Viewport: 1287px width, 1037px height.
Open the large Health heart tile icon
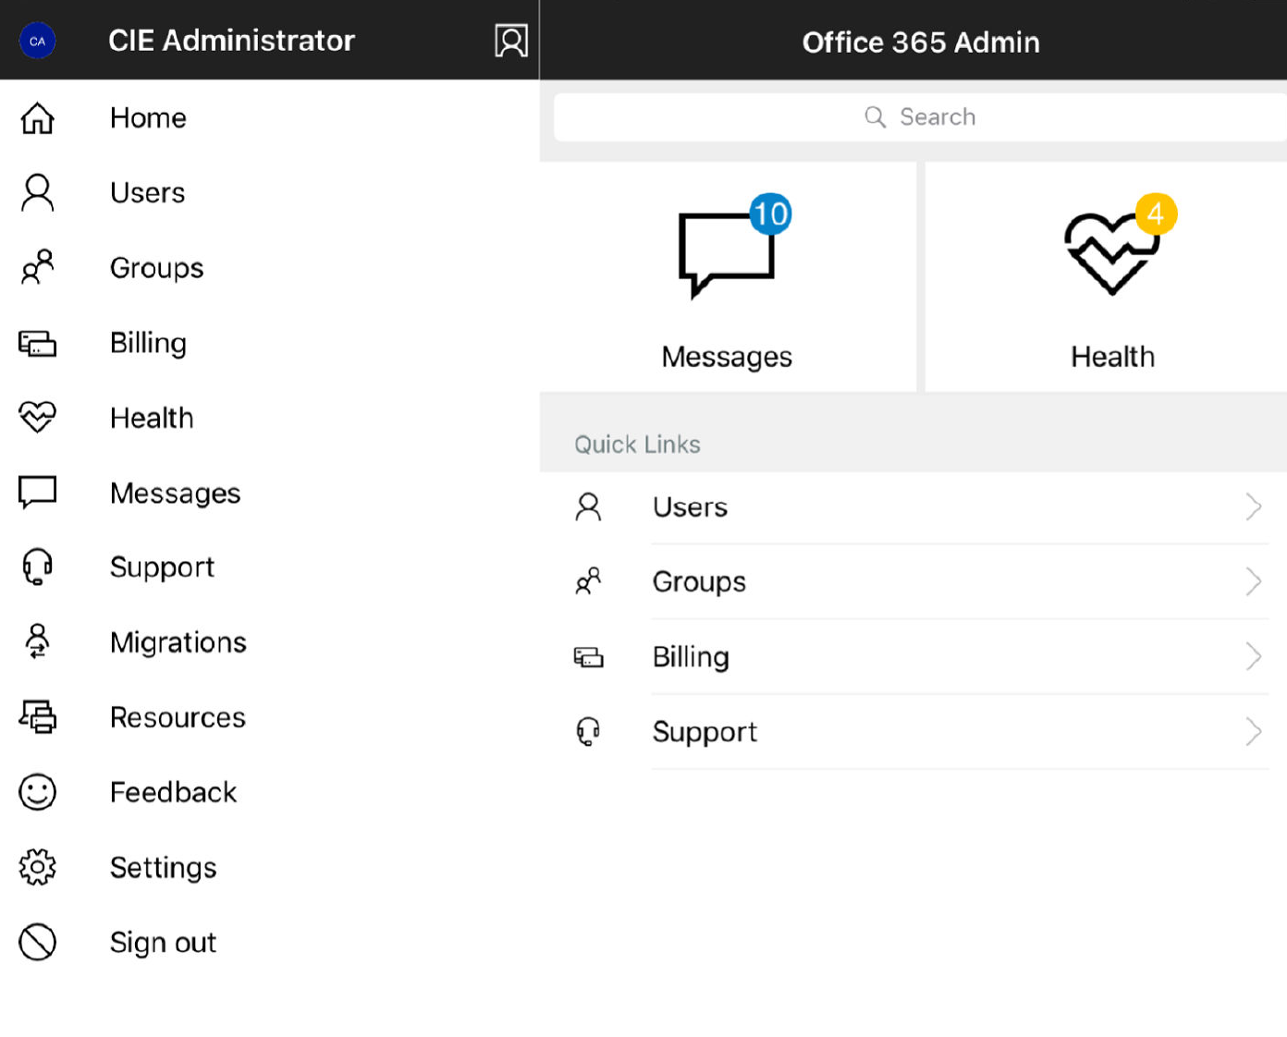(1111, 254)
